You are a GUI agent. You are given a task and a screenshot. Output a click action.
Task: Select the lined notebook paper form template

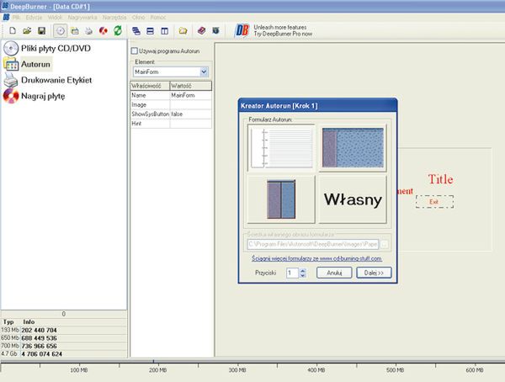click(x=281, y=148)
